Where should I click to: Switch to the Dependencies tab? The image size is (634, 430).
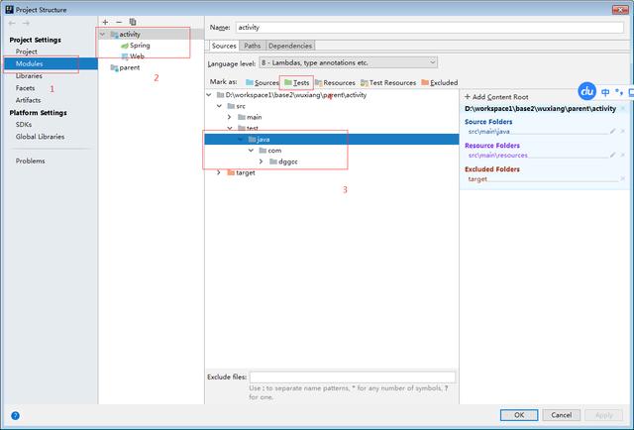point(290,46)
